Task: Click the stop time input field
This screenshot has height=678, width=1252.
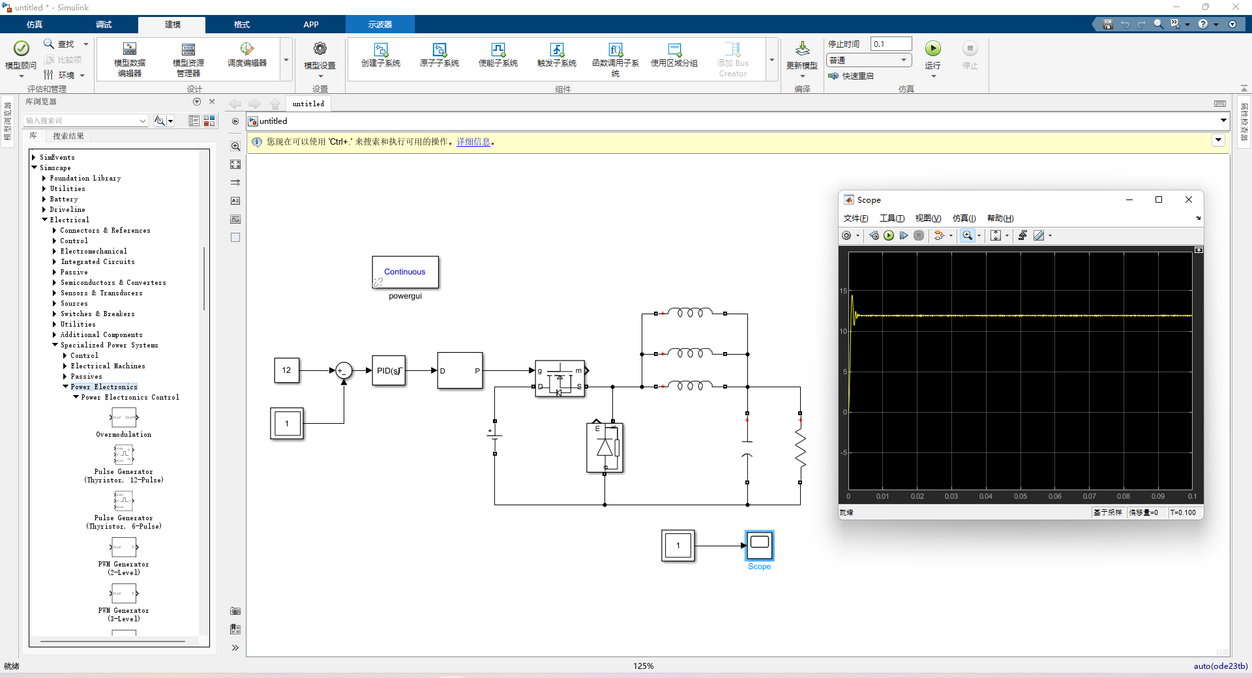Action: pyautogui.click(x=891, y=44)
